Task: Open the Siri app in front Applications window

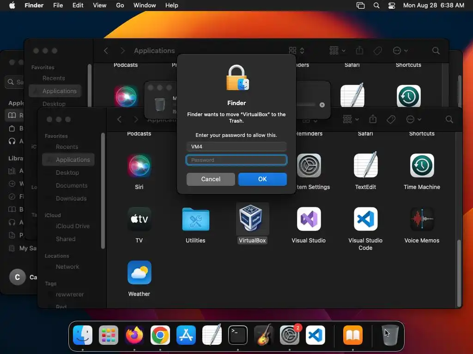Action: point(139,165)
